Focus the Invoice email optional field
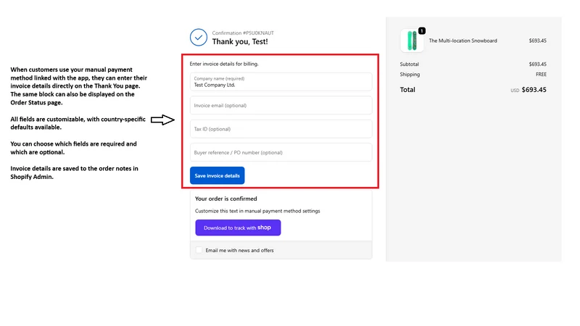580x326 pixels. (281, 105)
